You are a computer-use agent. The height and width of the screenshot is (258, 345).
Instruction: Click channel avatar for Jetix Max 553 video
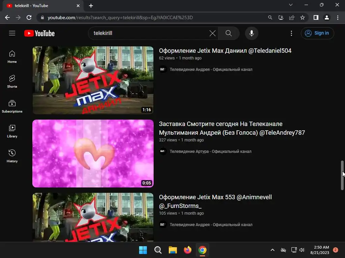pyautogui.click(x=163, y=225)
